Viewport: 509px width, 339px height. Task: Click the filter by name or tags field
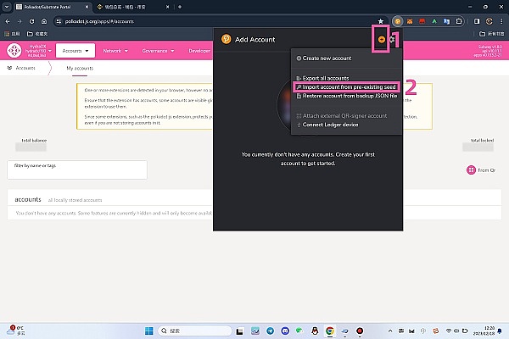[76, 169]
